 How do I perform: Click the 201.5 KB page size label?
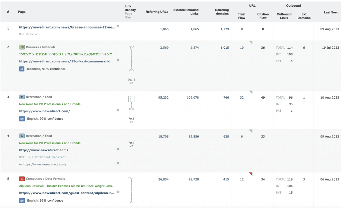pos(131,81)
